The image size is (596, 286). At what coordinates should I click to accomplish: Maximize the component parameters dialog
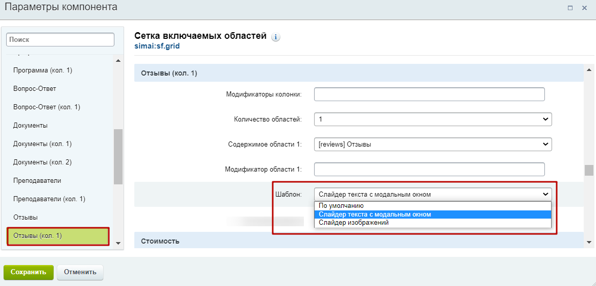pyautogui.click(x=570, y=8)
